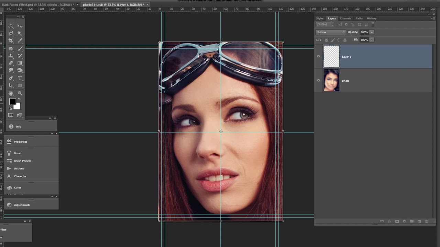Switch to the Channels tab
440x247 pixels.
345,19
